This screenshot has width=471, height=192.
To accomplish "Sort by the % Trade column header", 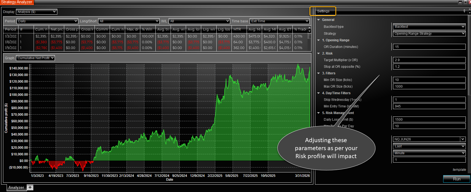I will pos(300,29).
